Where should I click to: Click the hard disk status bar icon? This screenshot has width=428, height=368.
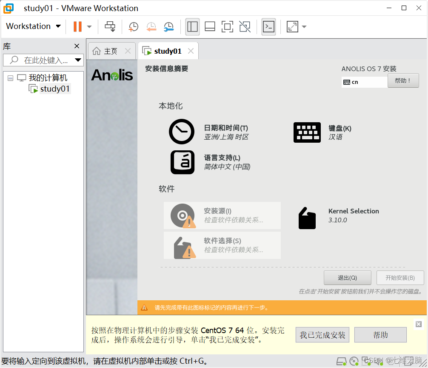click(342, 362)
